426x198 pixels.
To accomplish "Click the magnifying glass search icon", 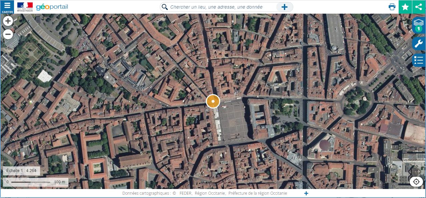I will 164,7.
